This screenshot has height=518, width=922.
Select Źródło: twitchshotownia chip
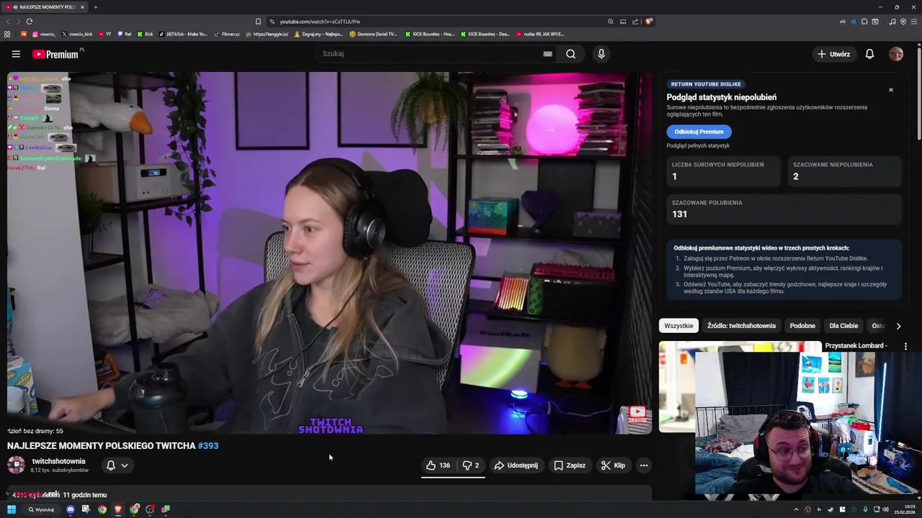pyautogui.click(x=741, y=326)
